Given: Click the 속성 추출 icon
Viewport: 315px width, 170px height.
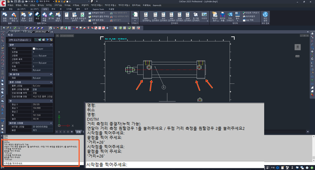Looking at the screenshot, I should [x=44, y=17].
